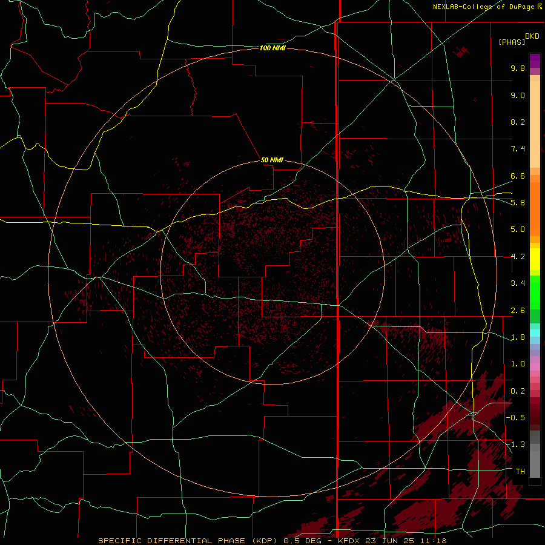The height and width of the screenshot is (545, 545).
Task: Pick the large peach color band
Action: [x=535, y=125]
